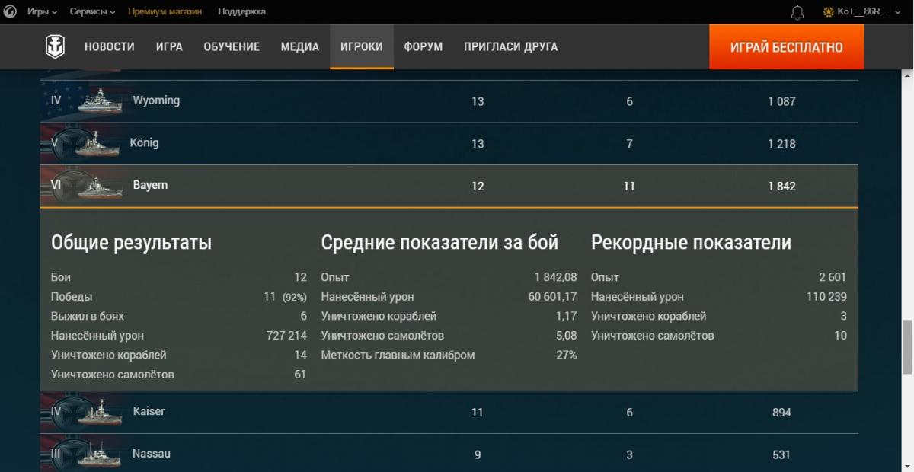Expand the Wyoming row by its name
Screen dimensions: 914x472
coord(156,100)
